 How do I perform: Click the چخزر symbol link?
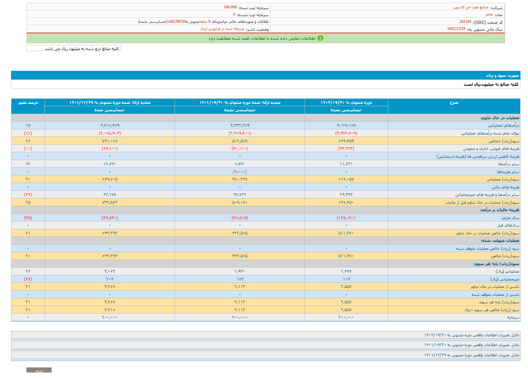click(489, 15)
